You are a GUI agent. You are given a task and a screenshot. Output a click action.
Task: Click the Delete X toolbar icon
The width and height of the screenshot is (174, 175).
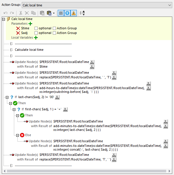click(27, 13)
